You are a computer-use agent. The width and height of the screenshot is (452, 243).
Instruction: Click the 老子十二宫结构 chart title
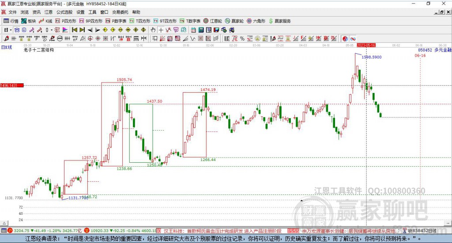coord(39,50)
